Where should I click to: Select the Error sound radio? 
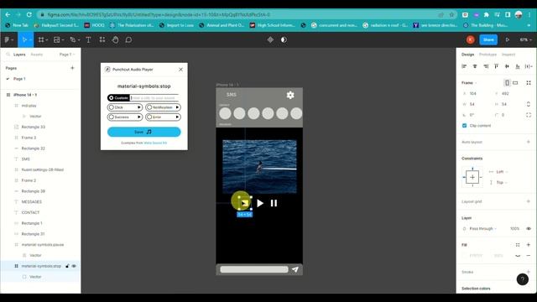149,117
